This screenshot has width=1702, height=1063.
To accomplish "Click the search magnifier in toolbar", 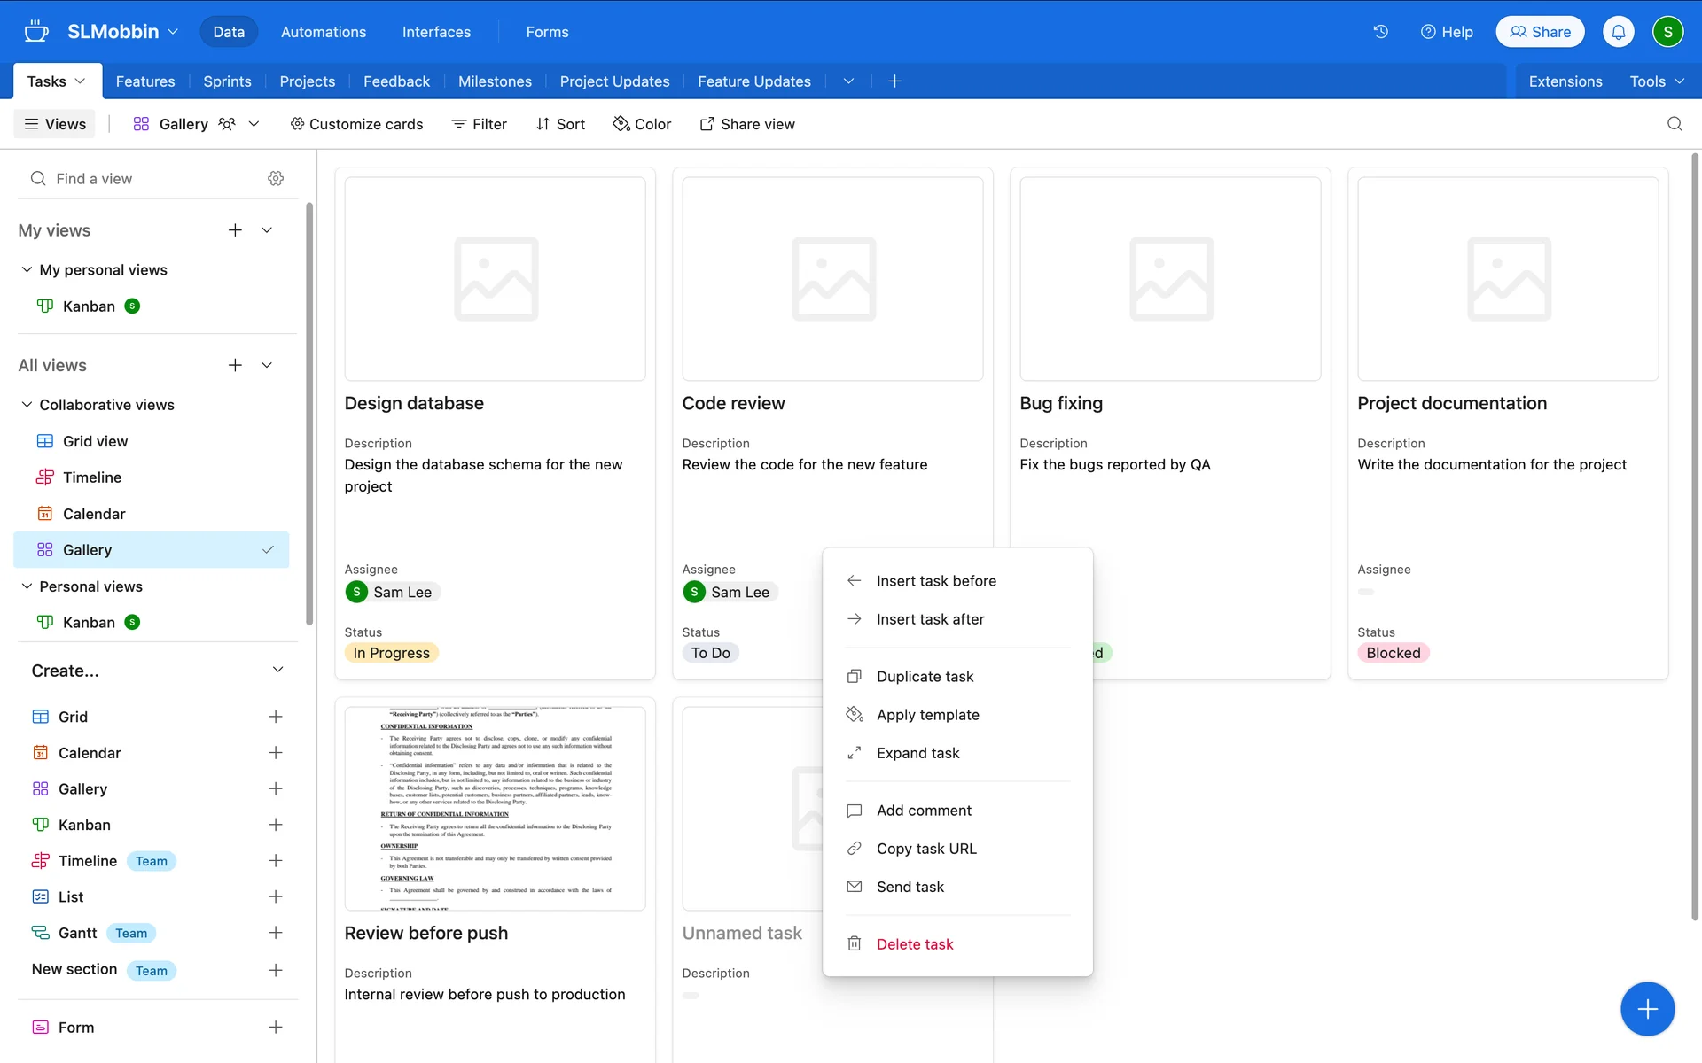I will [1674, 124].
